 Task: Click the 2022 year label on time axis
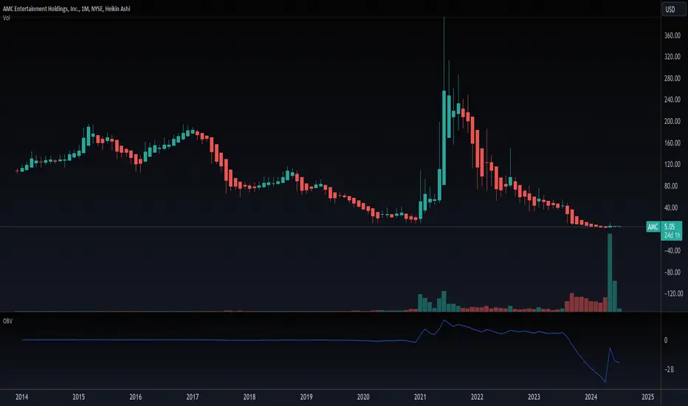point(477,397)
